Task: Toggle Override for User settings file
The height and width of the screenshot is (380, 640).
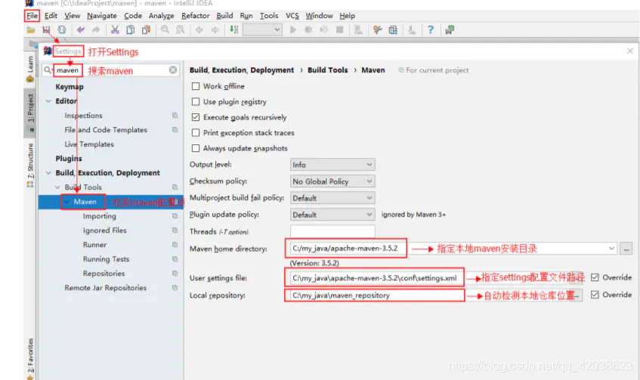Action: [x=595, y=277]
